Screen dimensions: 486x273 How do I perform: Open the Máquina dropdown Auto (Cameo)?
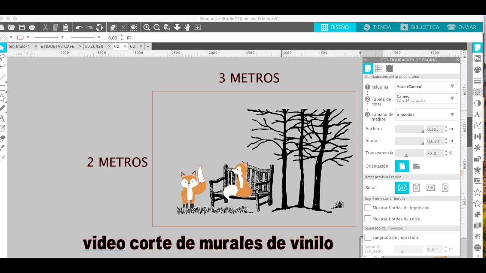[426, 86]
